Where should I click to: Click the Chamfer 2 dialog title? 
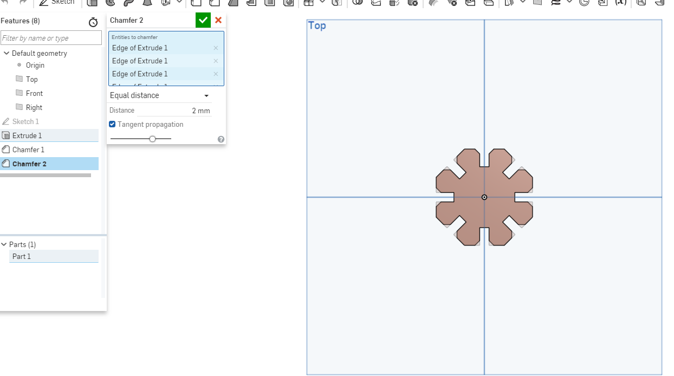[126, 21]
